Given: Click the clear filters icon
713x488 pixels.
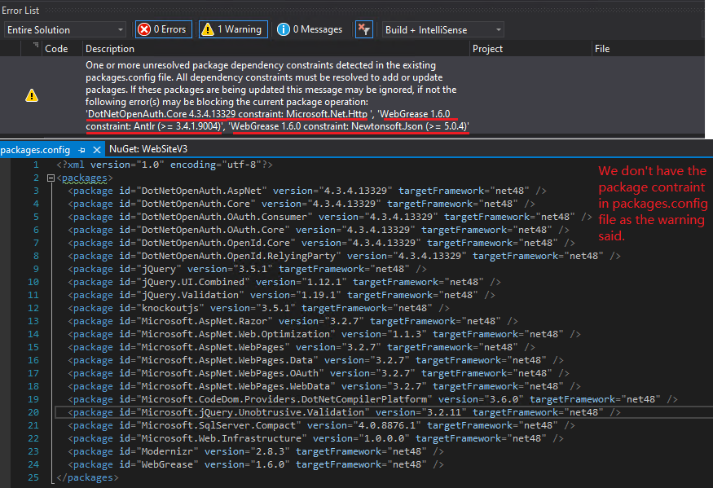Looking at the screenshot, I should pos(364,29).
